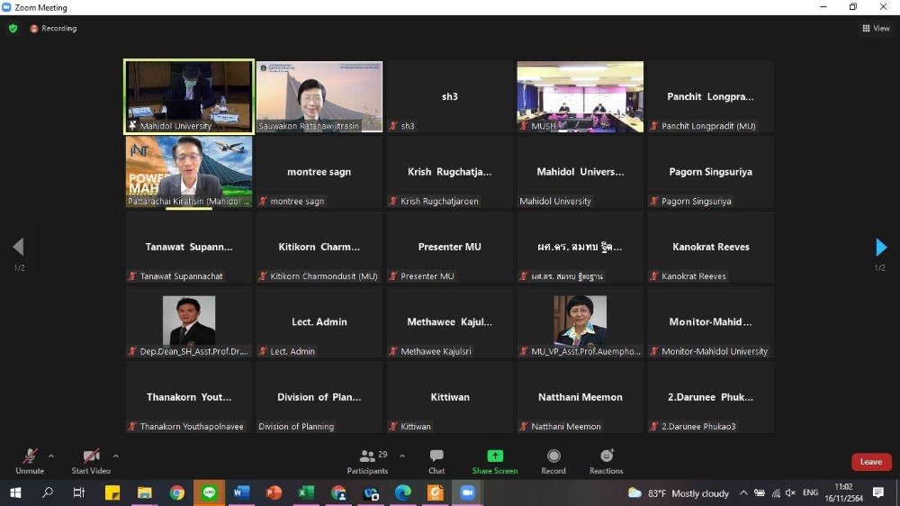Click the Dep.Dean_SH profile photo tile

point(189,322)
